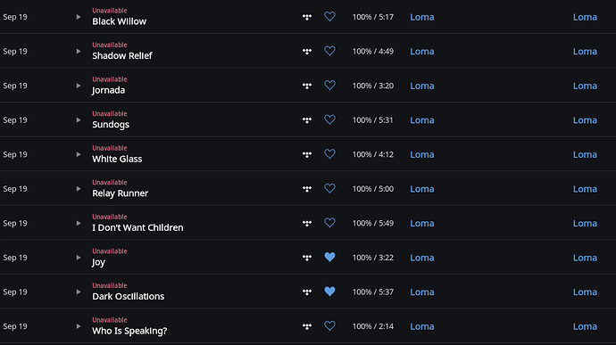616x345 pixels.
Task: Click the 100% / 5:49 duration text
Action: pos(373,223)
